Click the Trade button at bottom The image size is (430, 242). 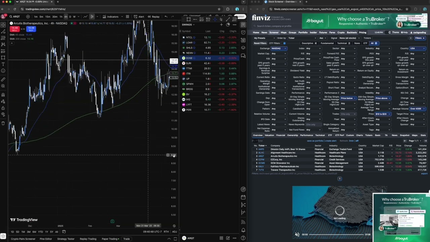tap(126, 239)
